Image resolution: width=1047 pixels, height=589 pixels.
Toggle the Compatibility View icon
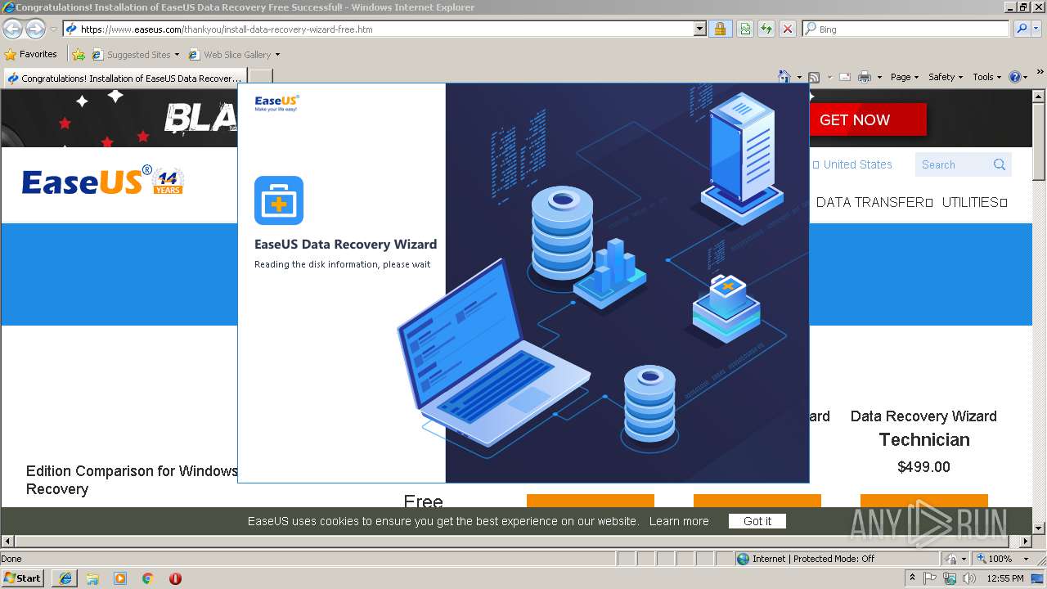point(745,29)
